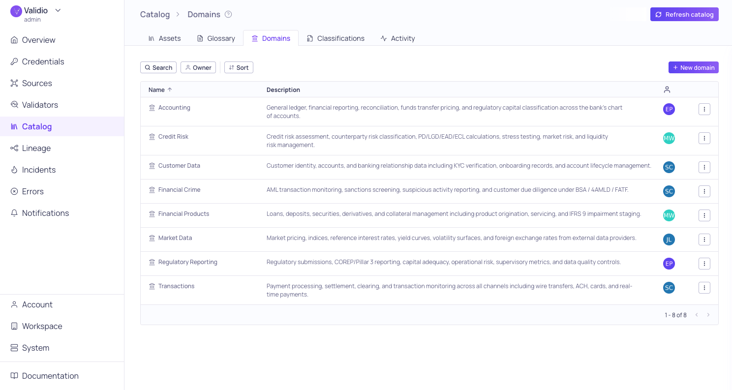Go to next page of domains
This screenshot has height=390, width=732.
(708, 315)
